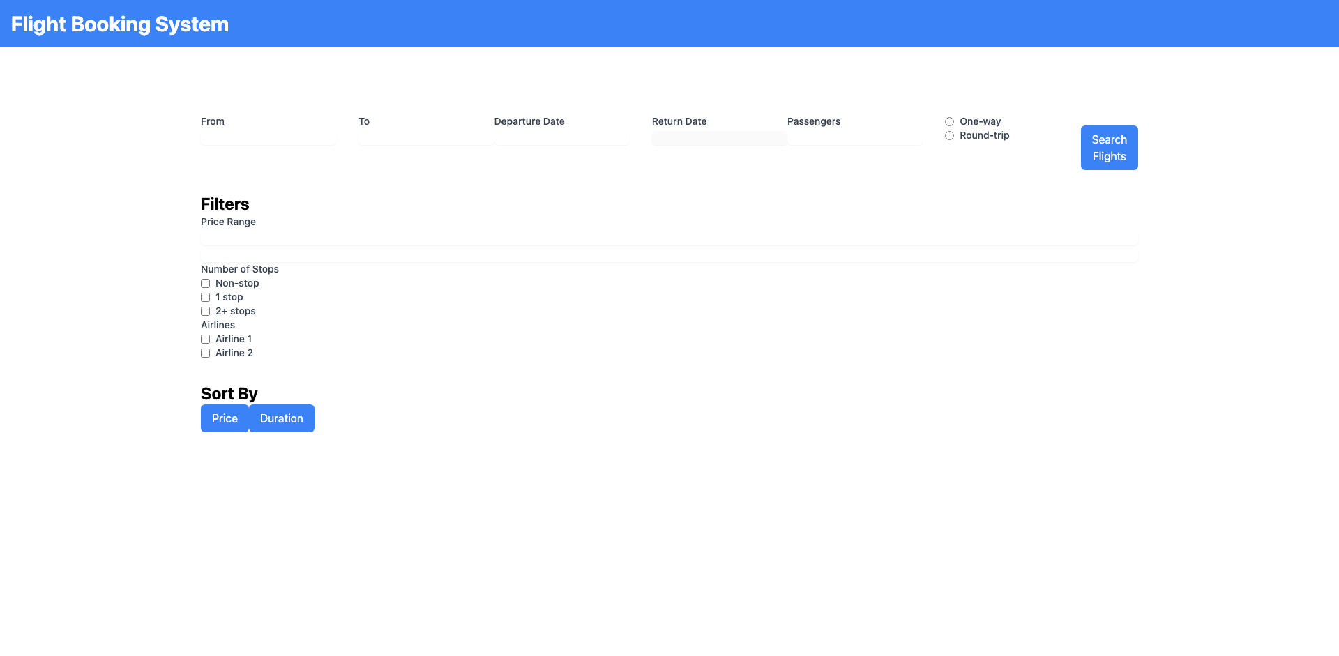Check the 1 stop filter
Image resolution: width=1339 pixels, height=656 pixels.
[x=206, y=298]
